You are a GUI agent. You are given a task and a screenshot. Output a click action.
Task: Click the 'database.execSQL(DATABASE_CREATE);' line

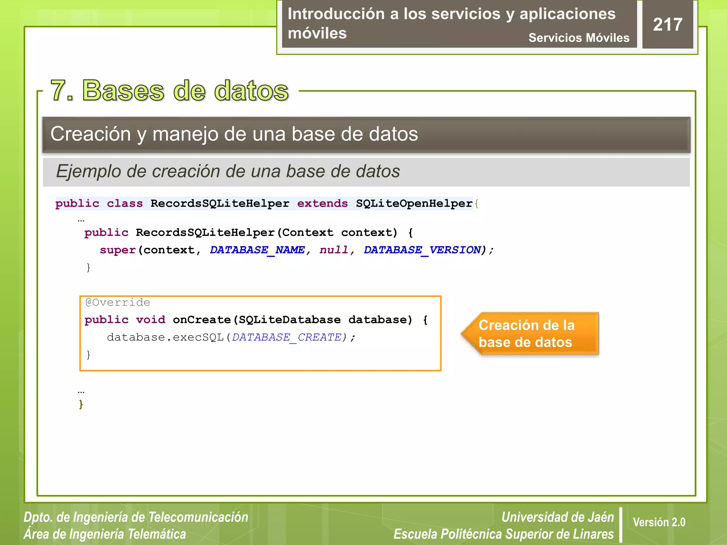[231, 337]
